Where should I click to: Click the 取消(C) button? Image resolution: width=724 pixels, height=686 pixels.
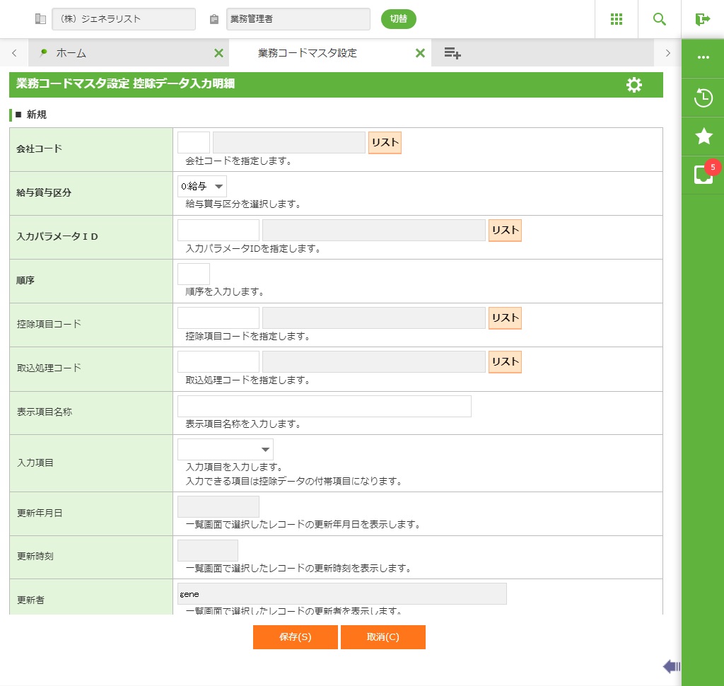click(383, 636)
